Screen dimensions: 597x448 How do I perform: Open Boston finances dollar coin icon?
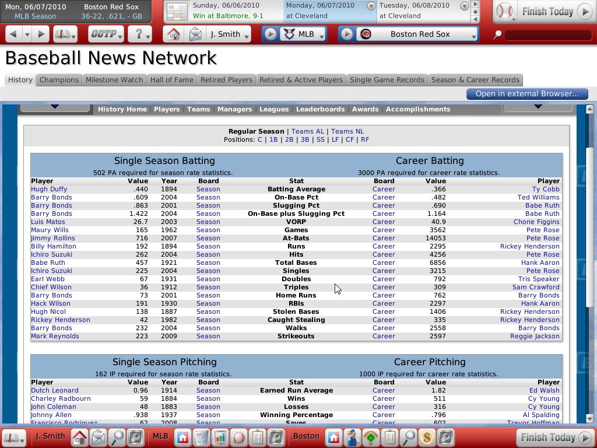(427, 436)
